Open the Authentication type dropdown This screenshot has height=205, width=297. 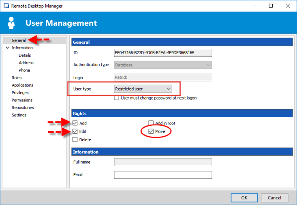[163, 65]
